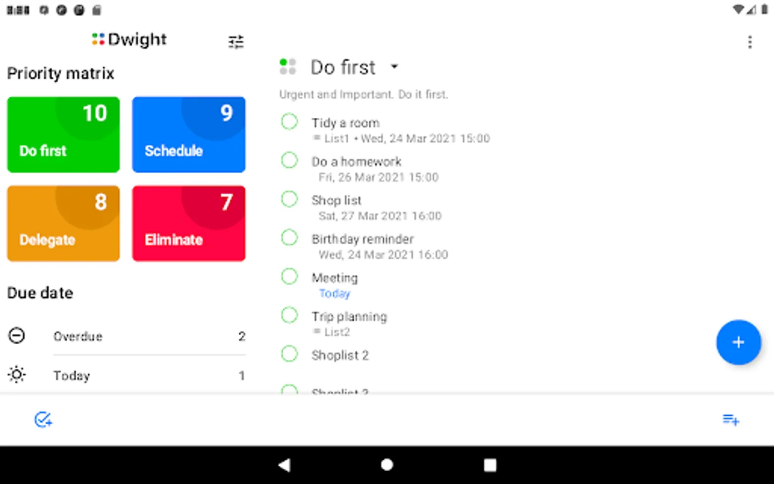Open the filter settings sliders icon
Image resolution: width=774 pixels, height=484 pixels.
(x=235, y=41)
